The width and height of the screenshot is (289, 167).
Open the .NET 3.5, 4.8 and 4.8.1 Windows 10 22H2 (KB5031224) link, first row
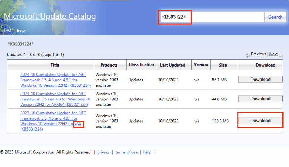(x=56, y=80)
